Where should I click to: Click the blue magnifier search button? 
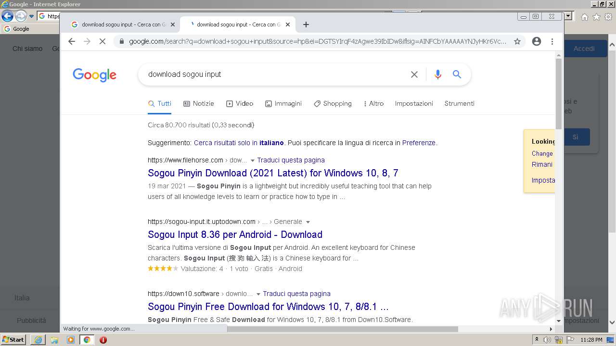point(457,74)
